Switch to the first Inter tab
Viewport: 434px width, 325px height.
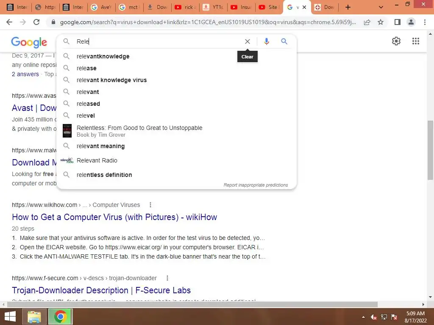tap(17, 7)
